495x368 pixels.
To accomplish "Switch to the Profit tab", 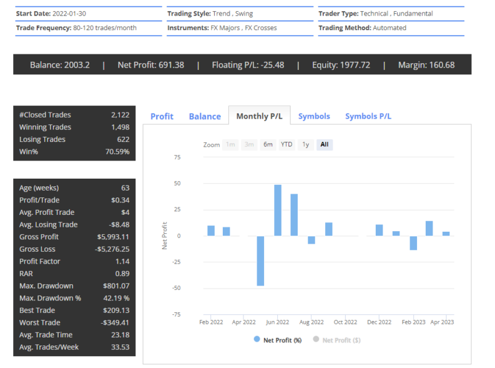I will pos(162,116).
